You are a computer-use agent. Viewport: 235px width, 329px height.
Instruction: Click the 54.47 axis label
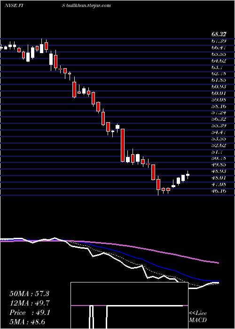pyautogui.click(x=219, y=132)
